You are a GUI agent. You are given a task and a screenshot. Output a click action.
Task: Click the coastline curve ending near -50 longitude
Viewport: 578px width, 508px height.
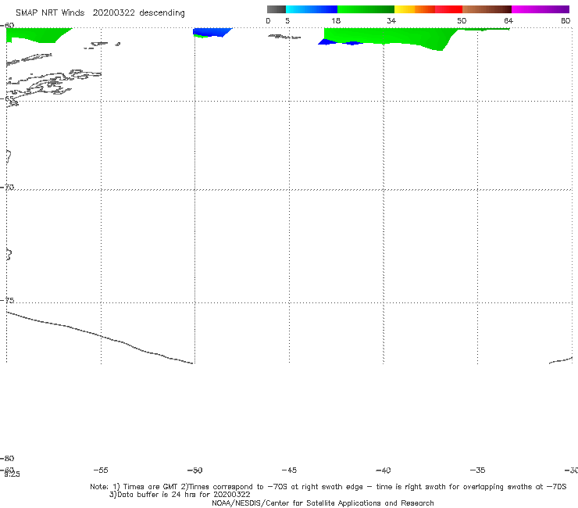[99, 337]
